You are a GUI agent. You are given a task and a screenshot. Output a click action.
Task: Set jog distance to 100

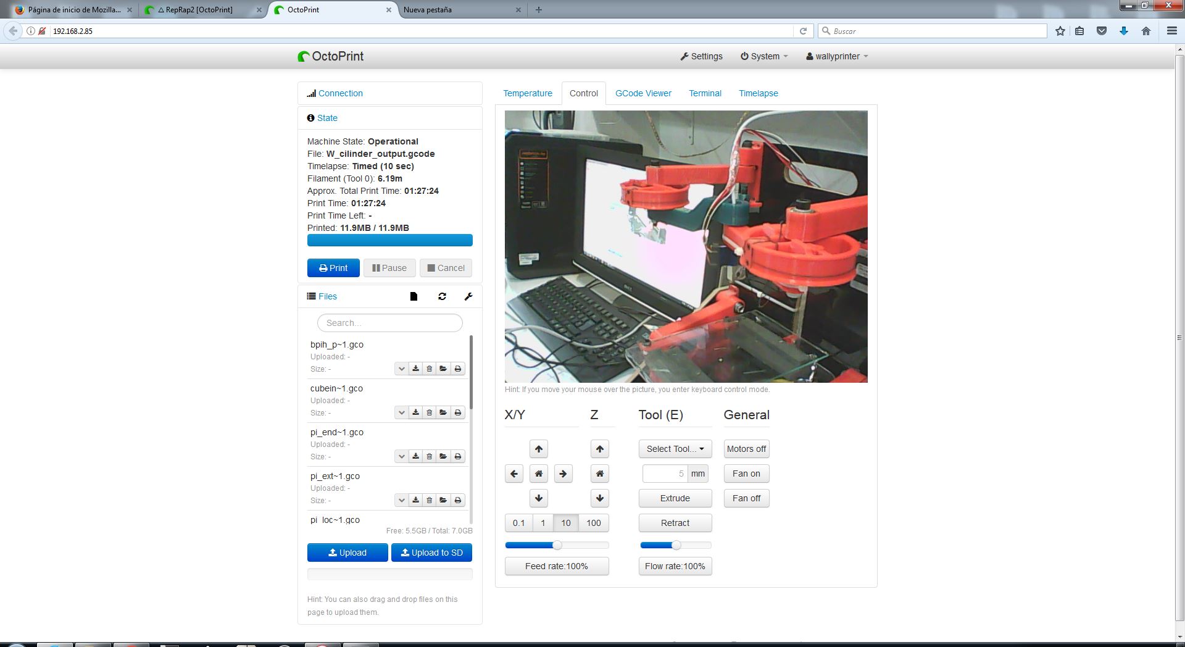(x=594, y=523)
